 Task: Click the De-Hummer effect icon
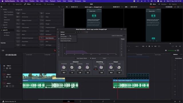pos(18,17)
